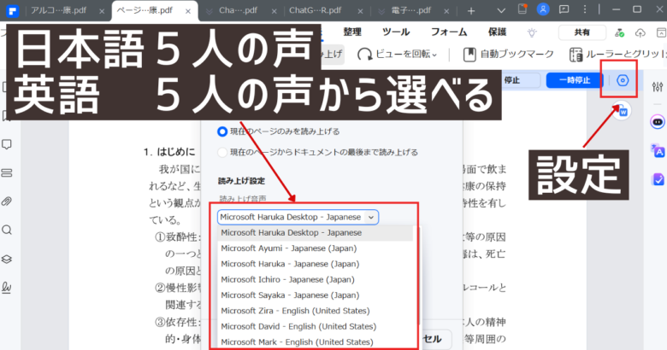Open the translate icon in right sidebar
The height and width of the screenshot is (350, 667).
click(x=658, y=150)
